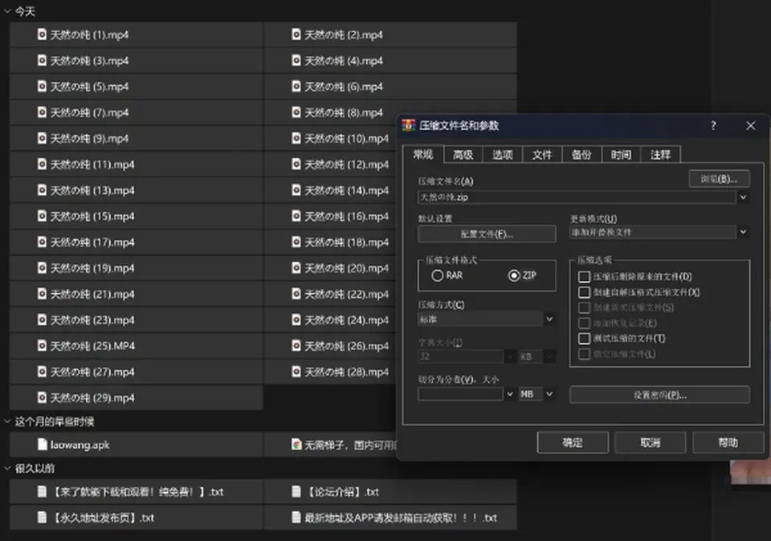771x541 pixels.
Task: Open the 选项 tab
Action: coord(503,155)
